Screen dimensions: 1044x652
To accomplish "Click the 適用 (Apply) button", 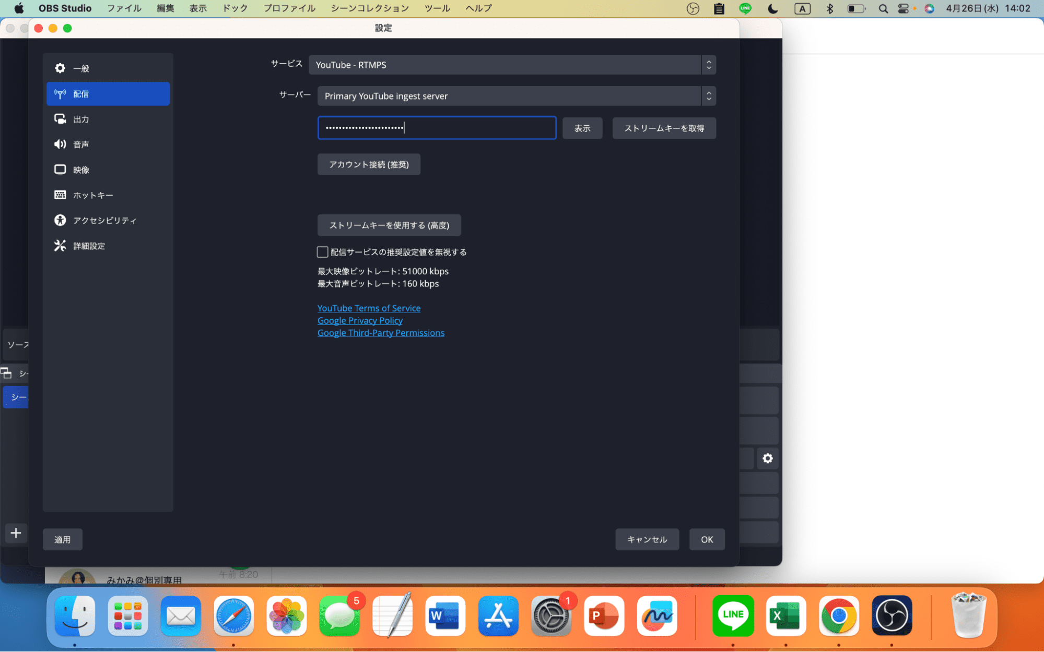I will pyautogui.click(x=62, y=539).
